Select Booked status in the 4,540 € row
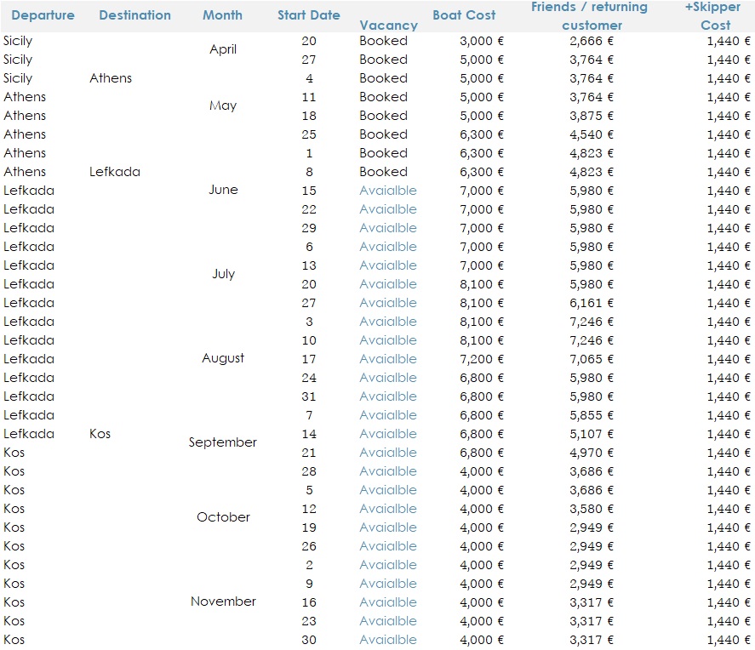 pyautogui.click(x=383, y=134)
